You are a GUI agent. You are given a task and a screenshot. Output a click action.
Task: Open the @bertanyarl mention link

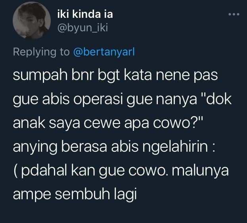pyautogui.click(x=104, y=51)
